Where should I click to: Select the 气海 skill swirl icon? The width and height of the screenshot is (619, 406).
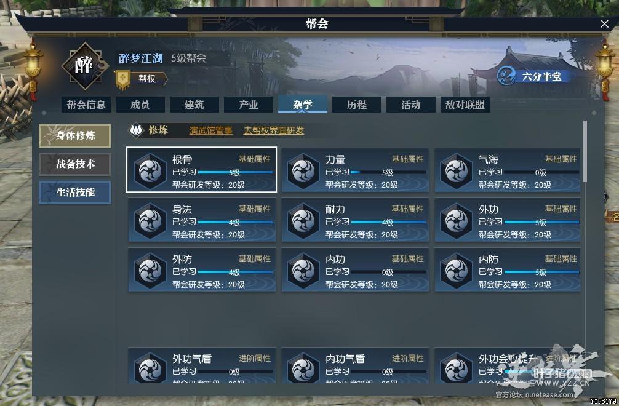[457, 171]
